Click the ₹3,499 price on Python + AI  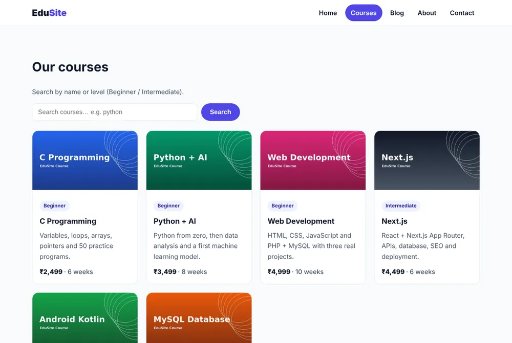tap(165, 271)
